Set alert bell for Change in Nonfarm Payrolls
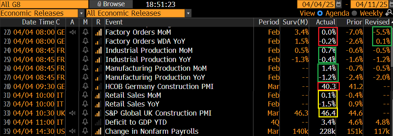 (86, 131)
